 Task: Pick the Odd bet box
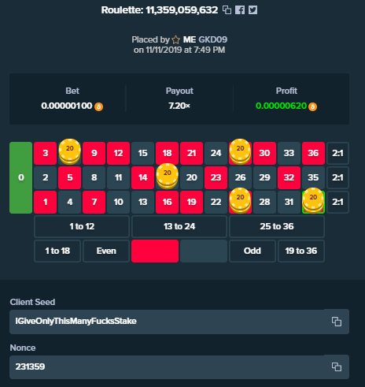(x=253, y=251)
